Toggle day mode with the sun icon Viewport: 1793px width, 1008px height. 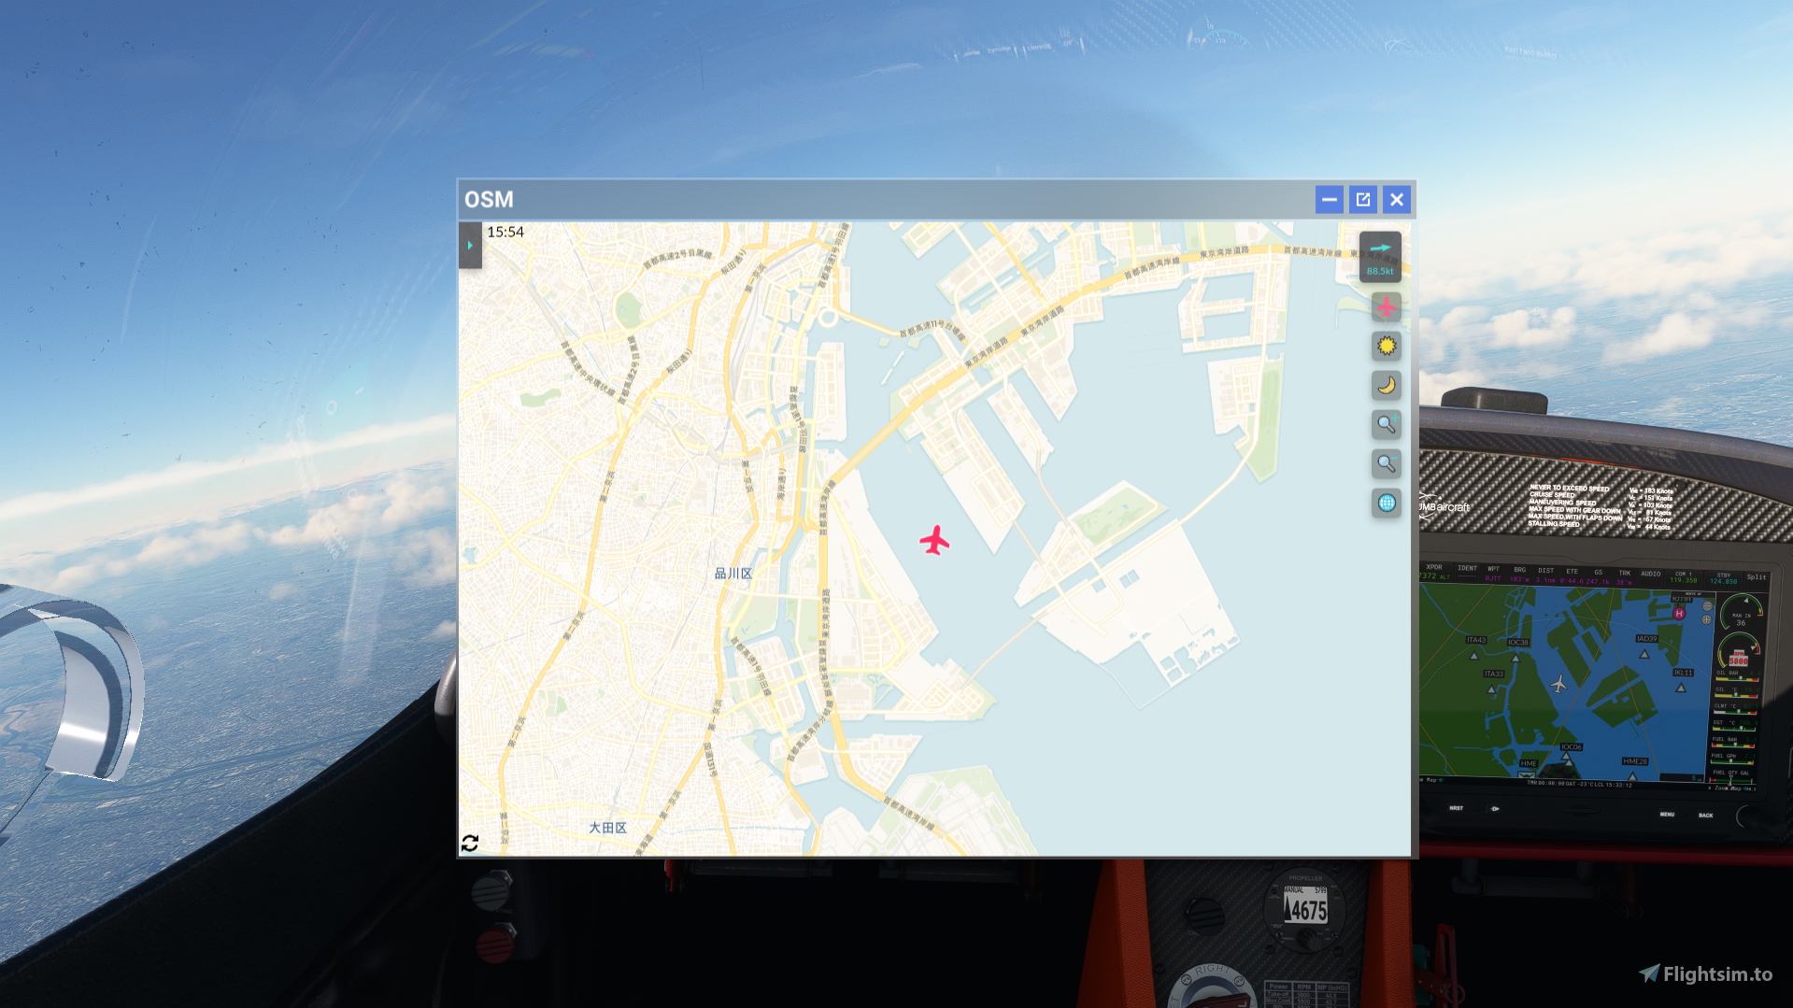(1386, 346)
